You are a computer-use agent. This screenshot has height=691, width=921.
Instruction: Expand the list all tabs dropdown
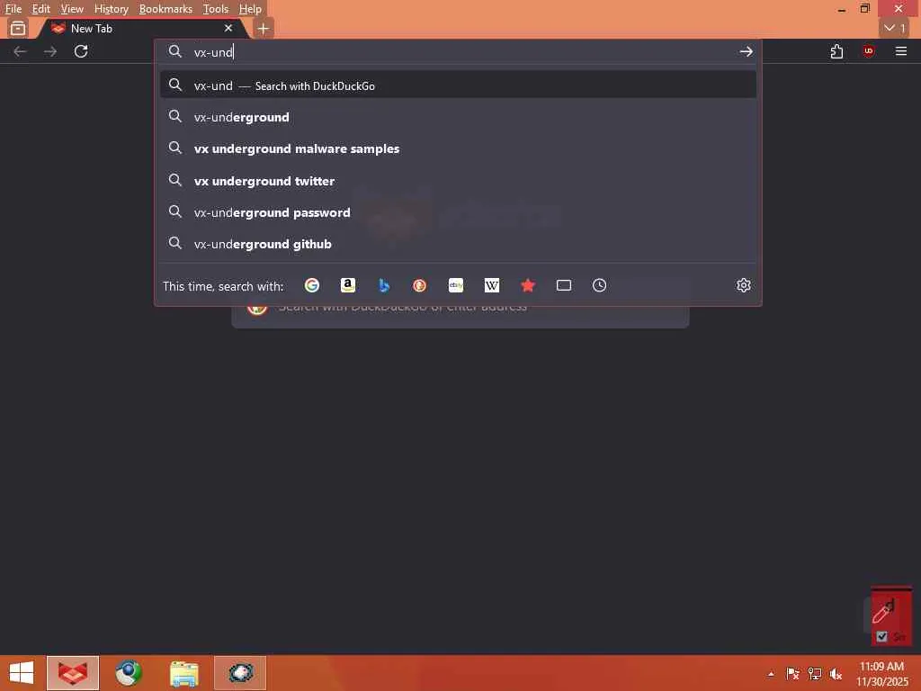(x=895, y=28)
